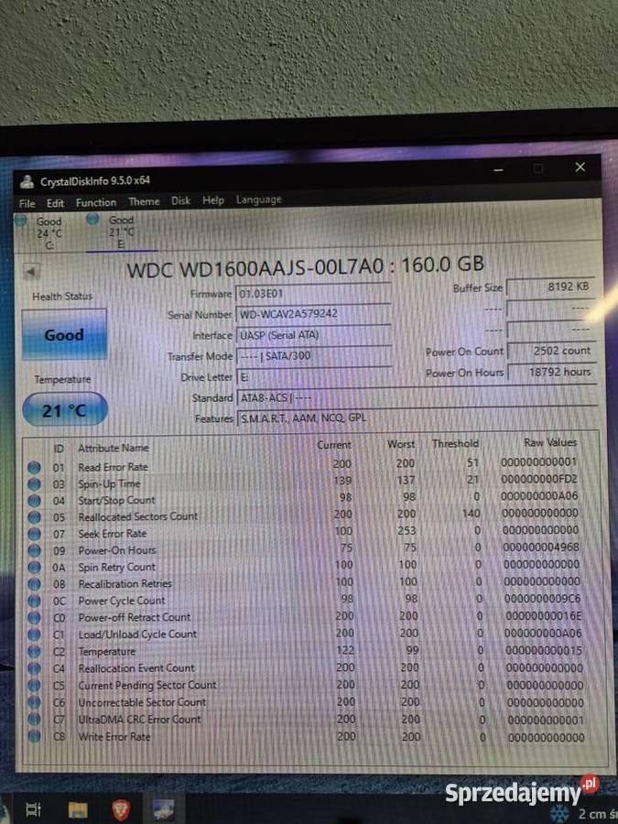Click the active photo app taskbar icon
The width and height of the screenshot is (618, 824).
coord(164,808)
